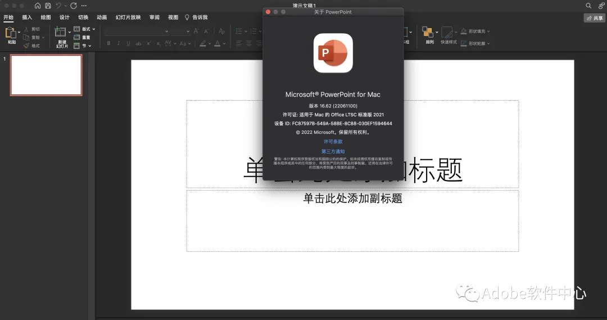
Task: Click the Paste (粘贴) clipboard icon
Action: point(10,33)
